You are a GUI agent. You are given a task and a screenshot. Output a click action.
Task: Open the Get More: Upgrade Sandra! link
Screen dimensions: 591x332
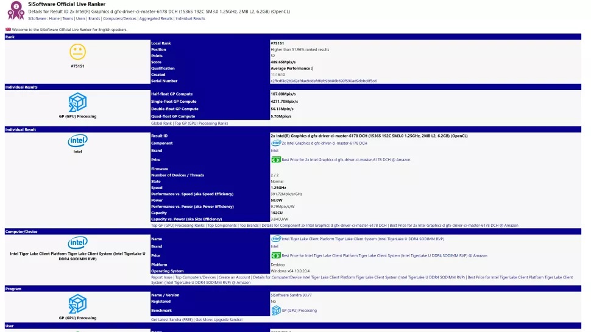(x=219, y=320)
